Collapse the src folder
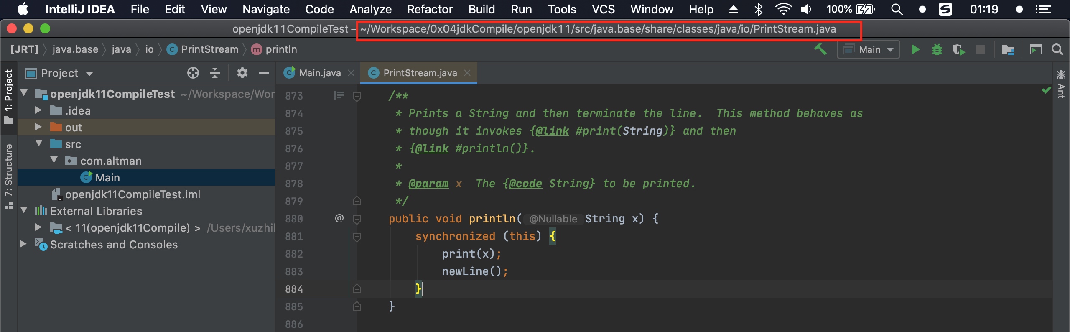Viewport: 1070px width, 332px height. click(x=39, y=143)
